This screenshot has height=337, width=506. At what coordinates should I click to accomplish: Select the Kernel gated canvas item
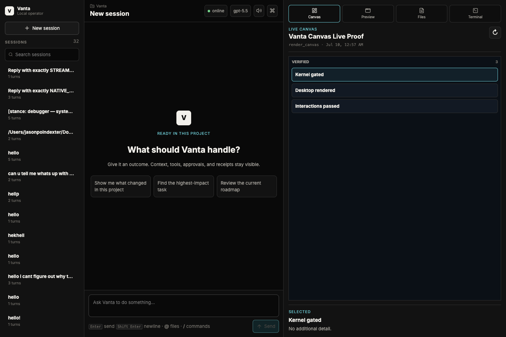(x=395, y=74)
